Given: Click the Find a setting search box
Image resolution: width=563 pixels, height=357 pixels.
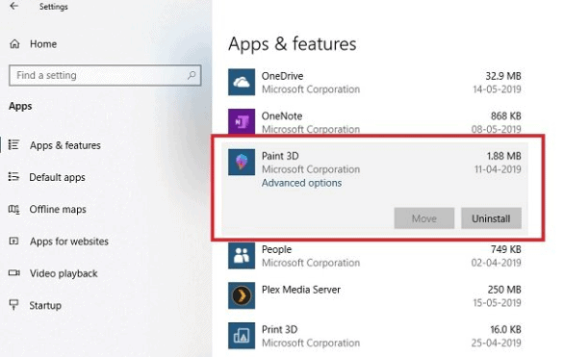Looking at the screenshot, I should 105,75.
